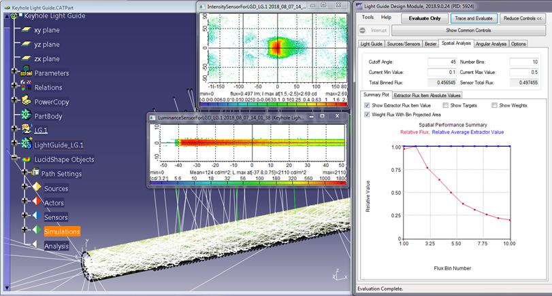Expand the Simulations tree node

tap(25, 229)
